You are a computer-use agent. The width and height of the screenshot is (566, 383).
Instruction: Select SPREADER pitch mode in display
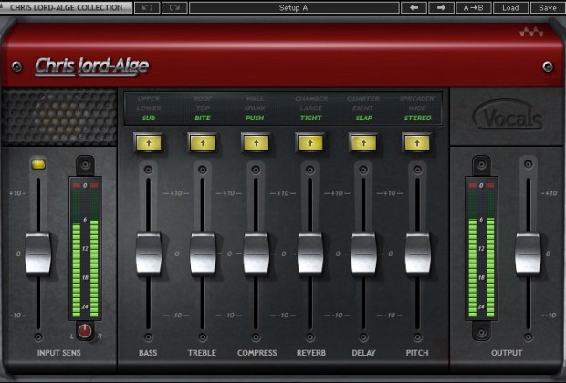click(417, 98)
